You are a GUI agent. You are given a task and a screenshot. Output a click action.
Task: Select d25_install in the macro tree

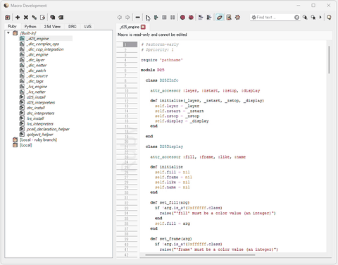pyautogui.click(x=36, y=97)
